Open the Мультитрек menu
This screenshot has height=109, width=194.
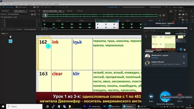coord(16,4)
